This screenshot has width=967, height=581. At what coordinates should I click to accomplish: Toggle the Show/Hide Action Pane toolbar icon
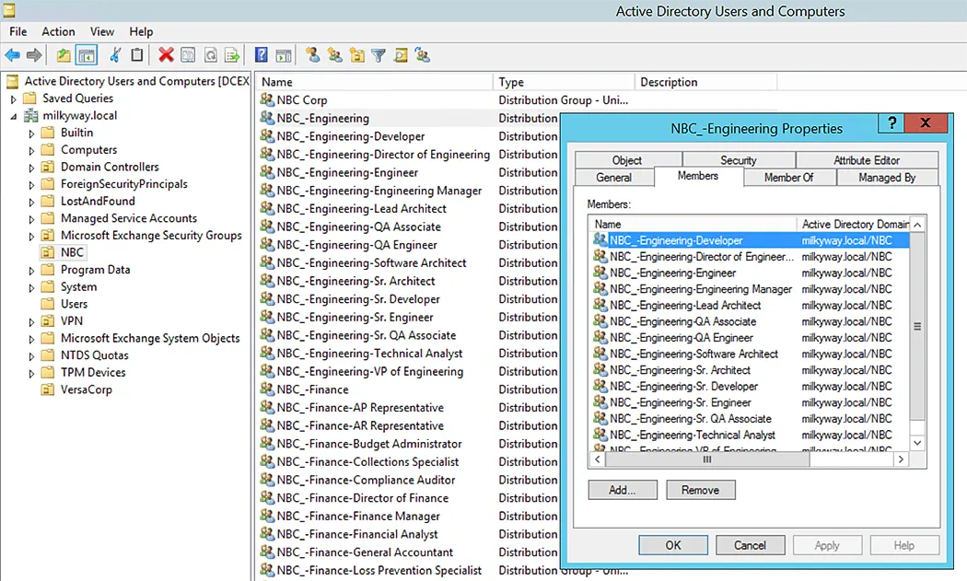(284, 55)
